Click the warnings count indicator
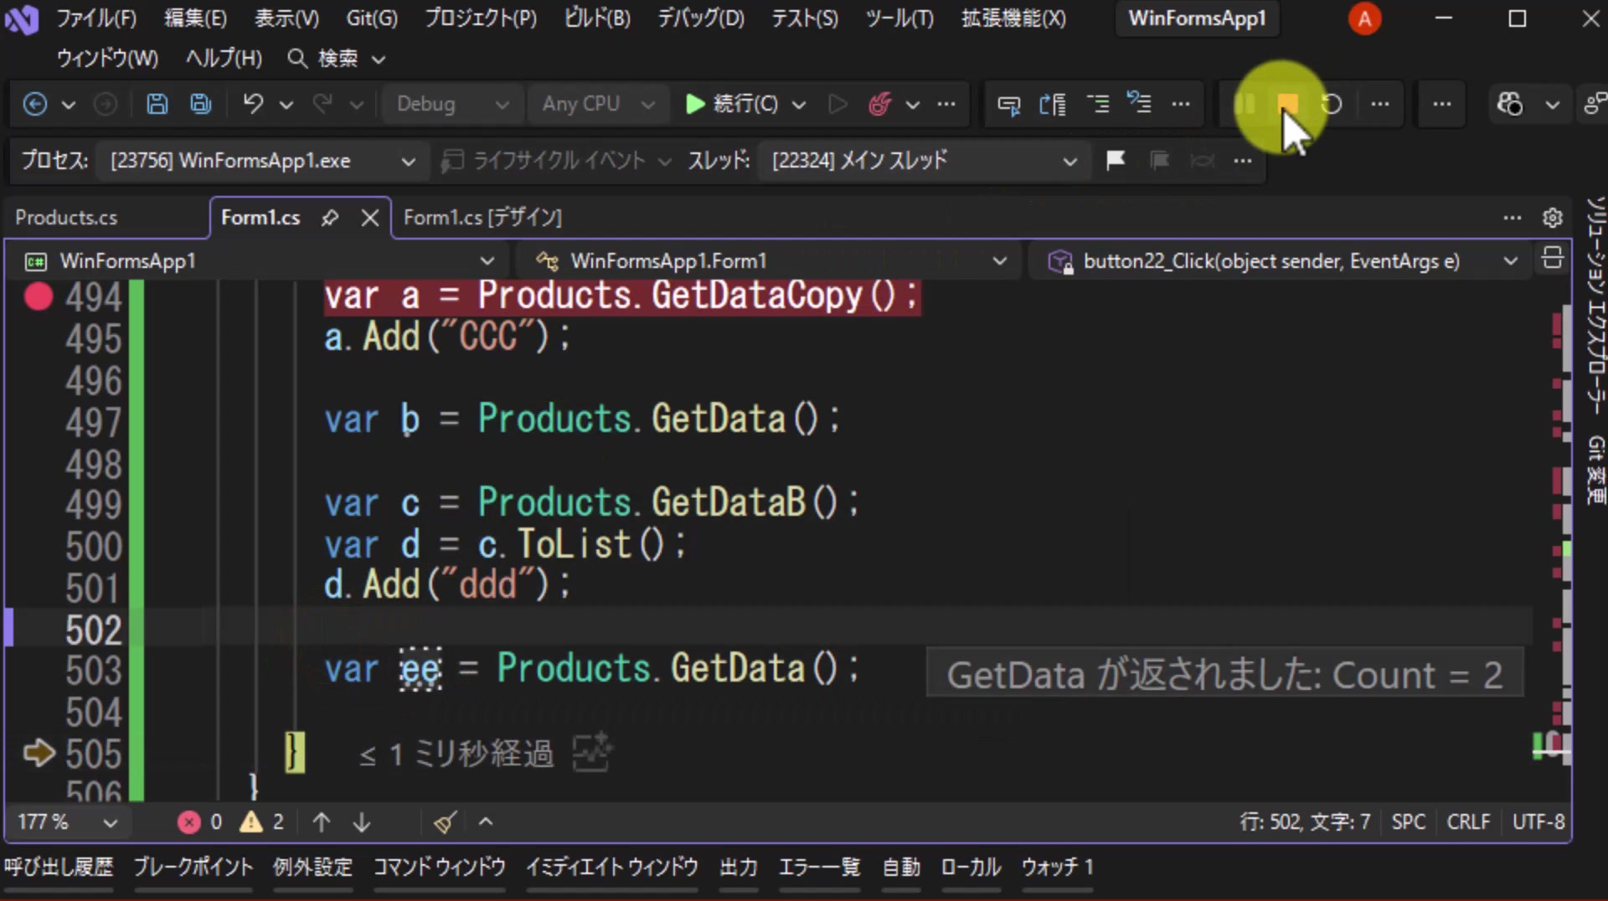 [262, 822]
